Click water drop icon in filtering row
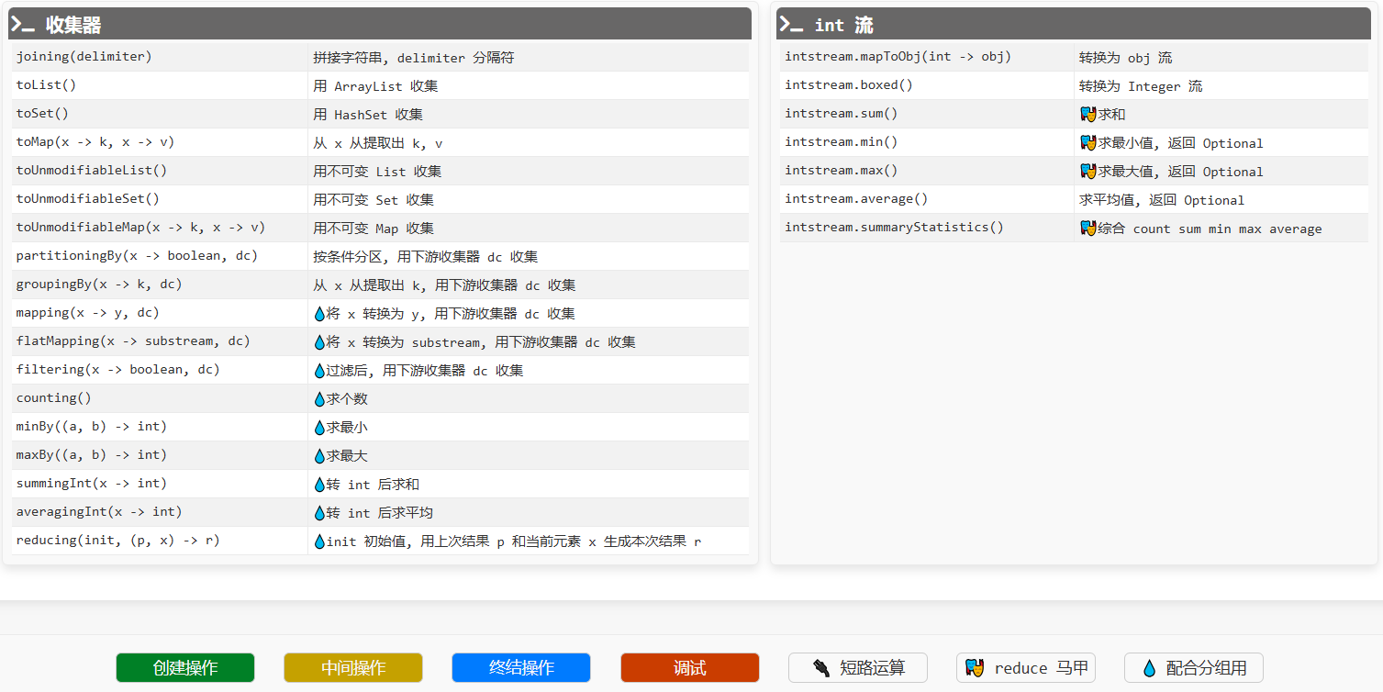Viewport: 1383px width, 692px height. pos(319,371)
